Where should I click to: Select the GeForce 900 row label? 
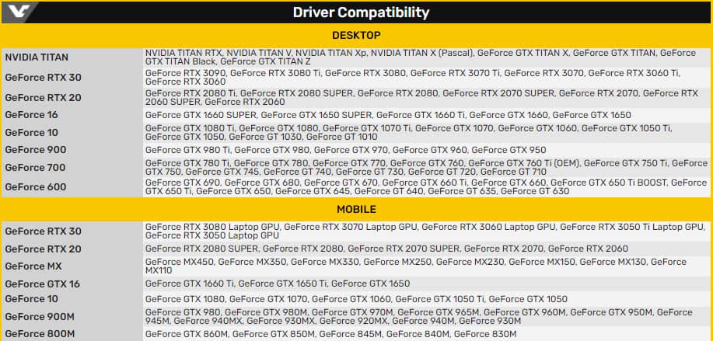(36, 150)
